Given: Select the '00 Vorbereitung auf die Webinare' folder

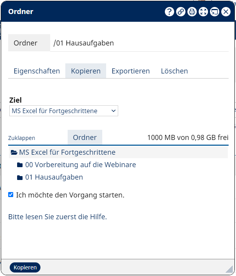Looking at the screenshot, I should (80, 165).
